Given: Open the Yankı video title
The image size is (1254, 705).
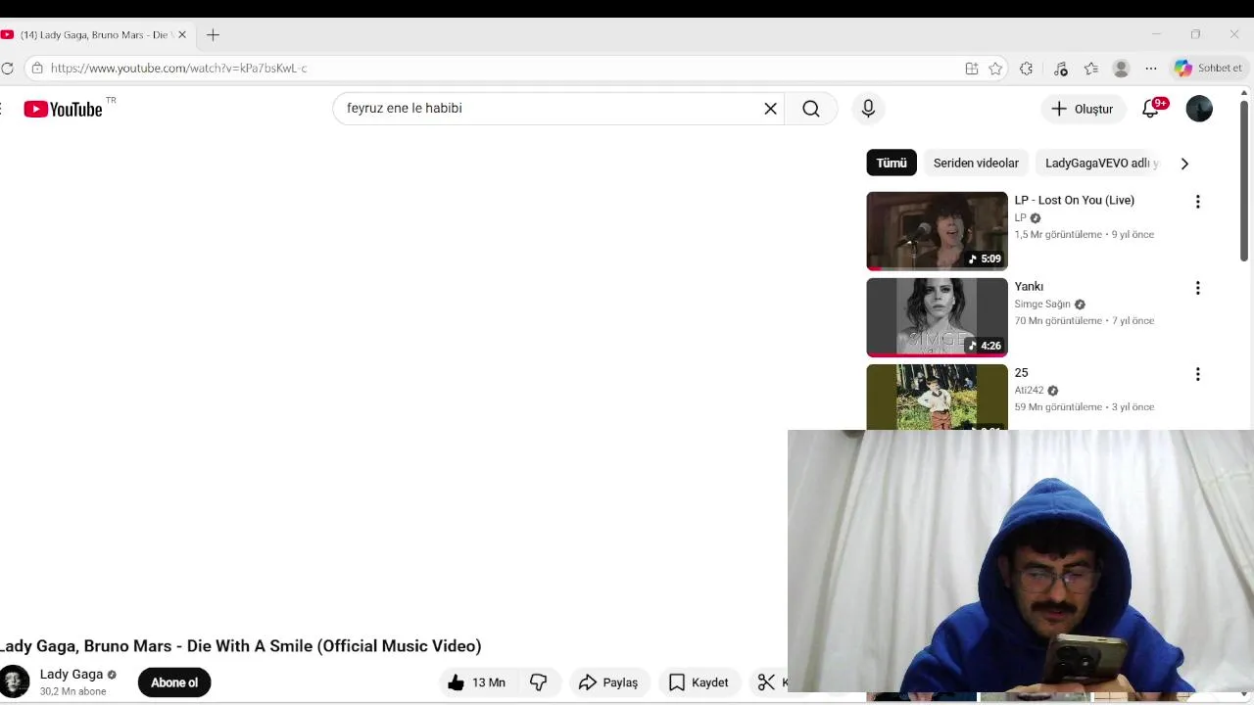Looking at the screenshot, I should pyautogui.click(x=1029, y=286).
